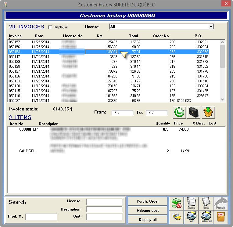This screenshot has width=233, height=227.
Task: Open the Note icon button
Action: pyautogui.click(x=206, y=204)
